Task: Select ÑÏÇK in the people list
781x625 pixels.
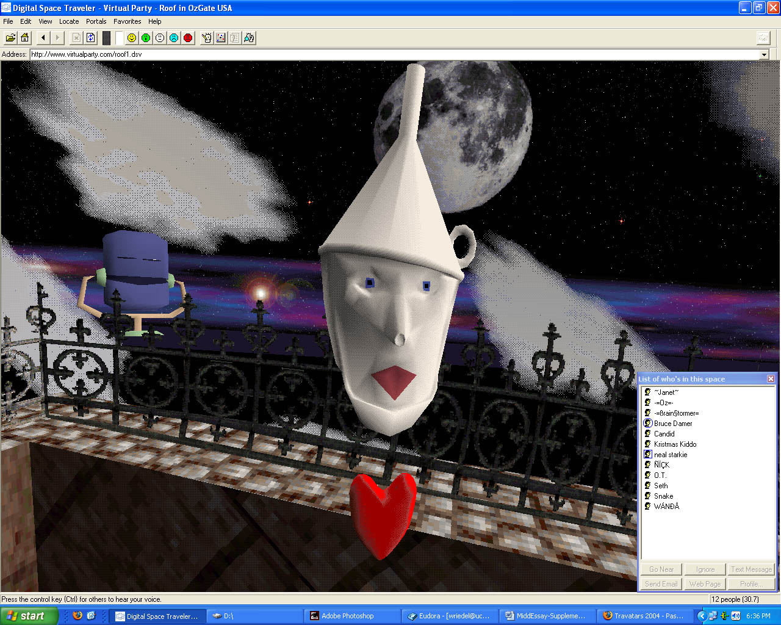Action: point(661,465)
